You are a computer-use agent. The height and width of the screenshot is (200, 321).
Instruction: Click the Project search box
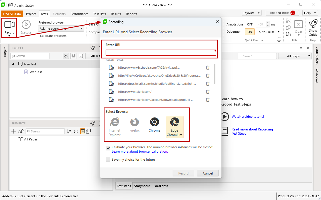tap(30, 56)
